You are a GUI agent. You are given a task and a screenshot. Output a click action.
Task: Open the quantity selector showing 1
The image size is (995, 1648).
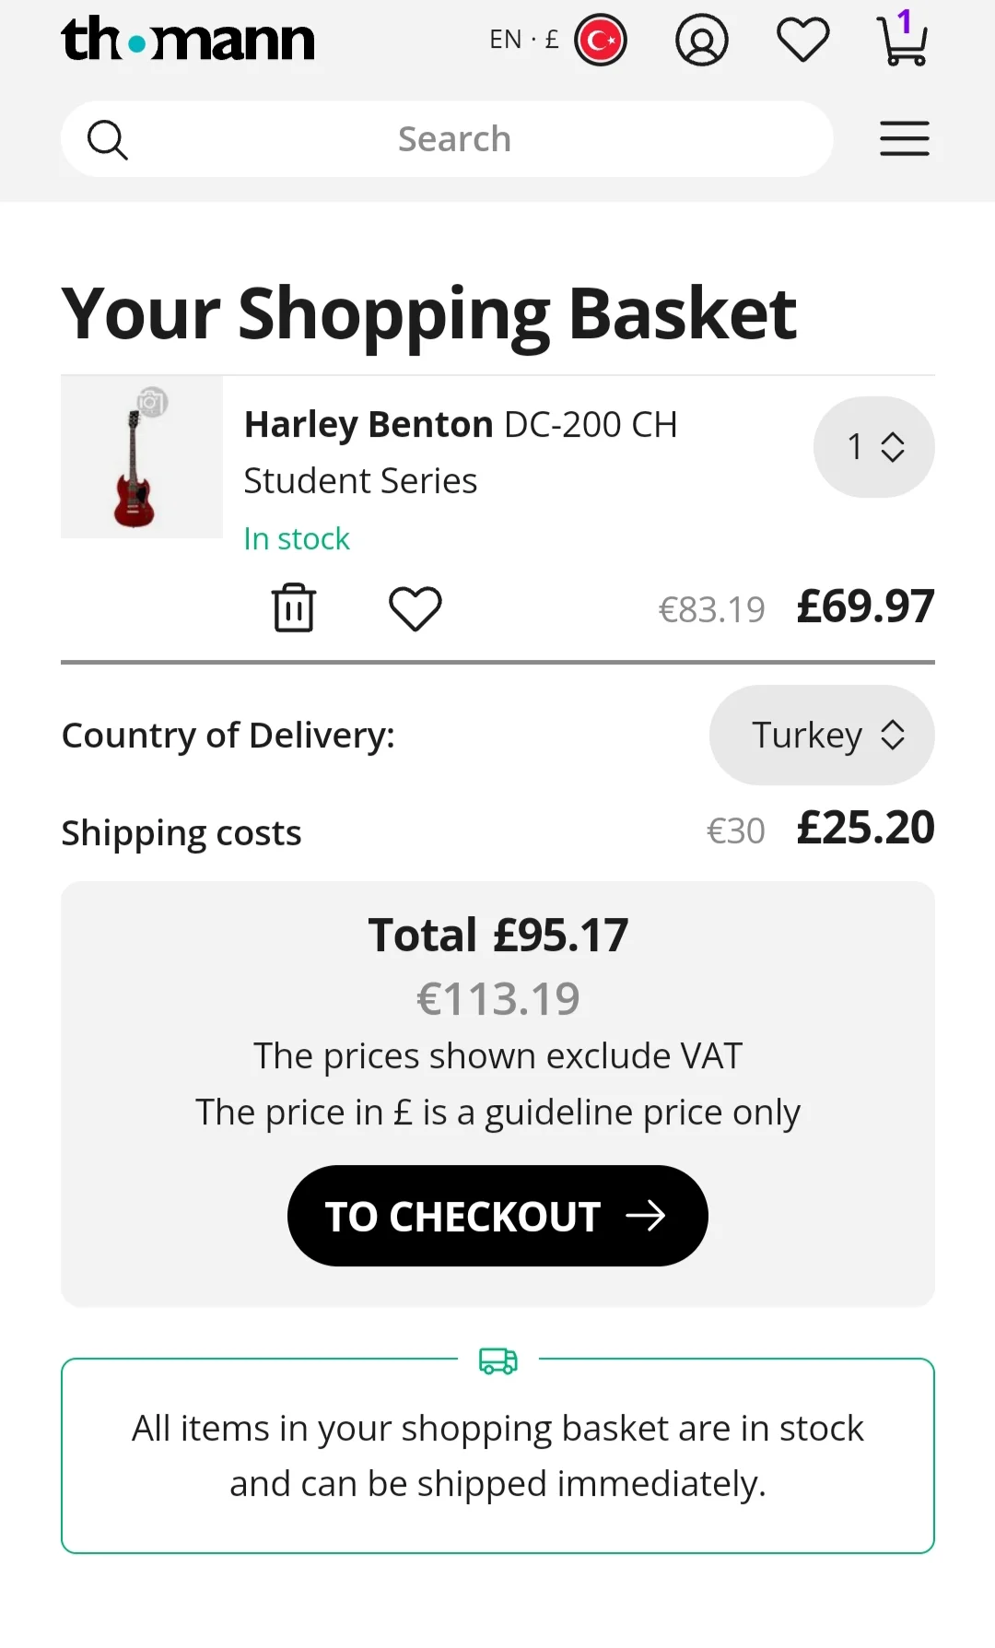[x=873, y=447]
